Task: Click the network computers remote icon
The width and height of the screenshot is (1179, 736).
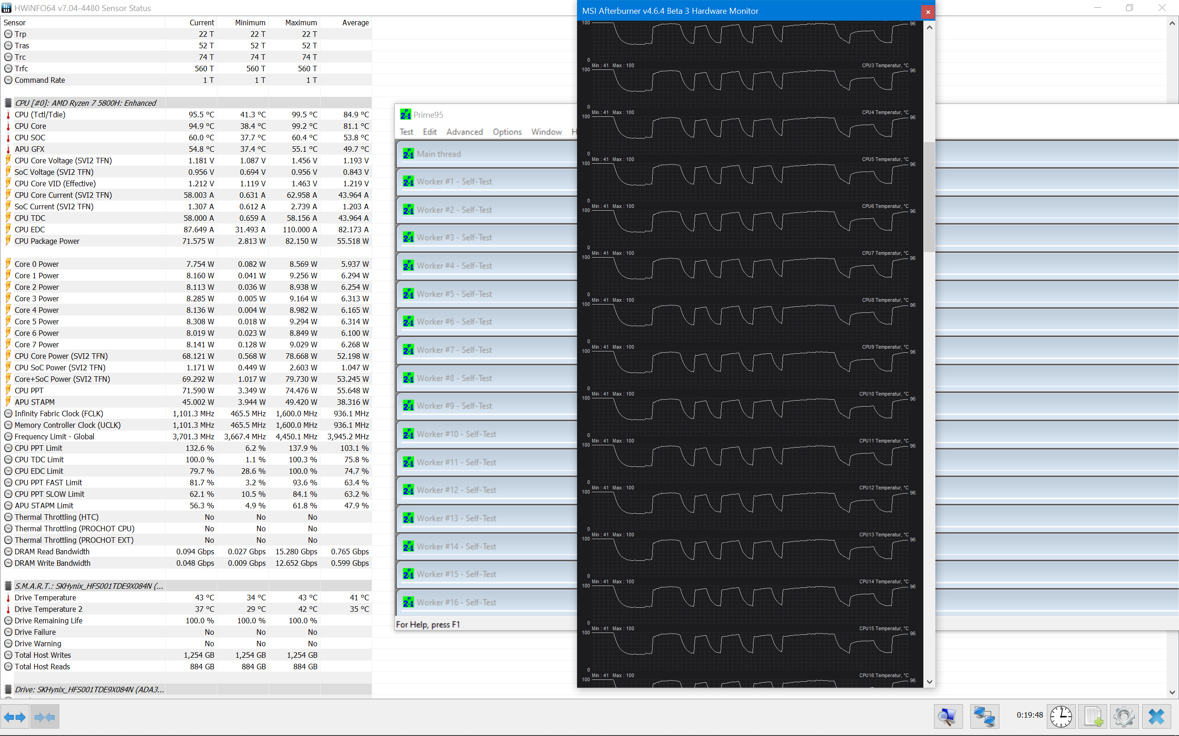Action: [x=984, y=717]
